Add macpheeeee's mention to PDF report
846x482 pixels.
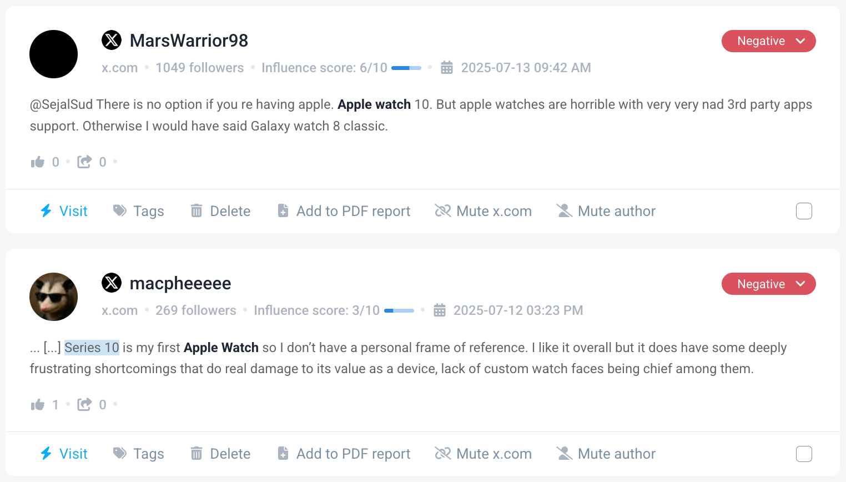pyautogui.click(x=344, y=454)
